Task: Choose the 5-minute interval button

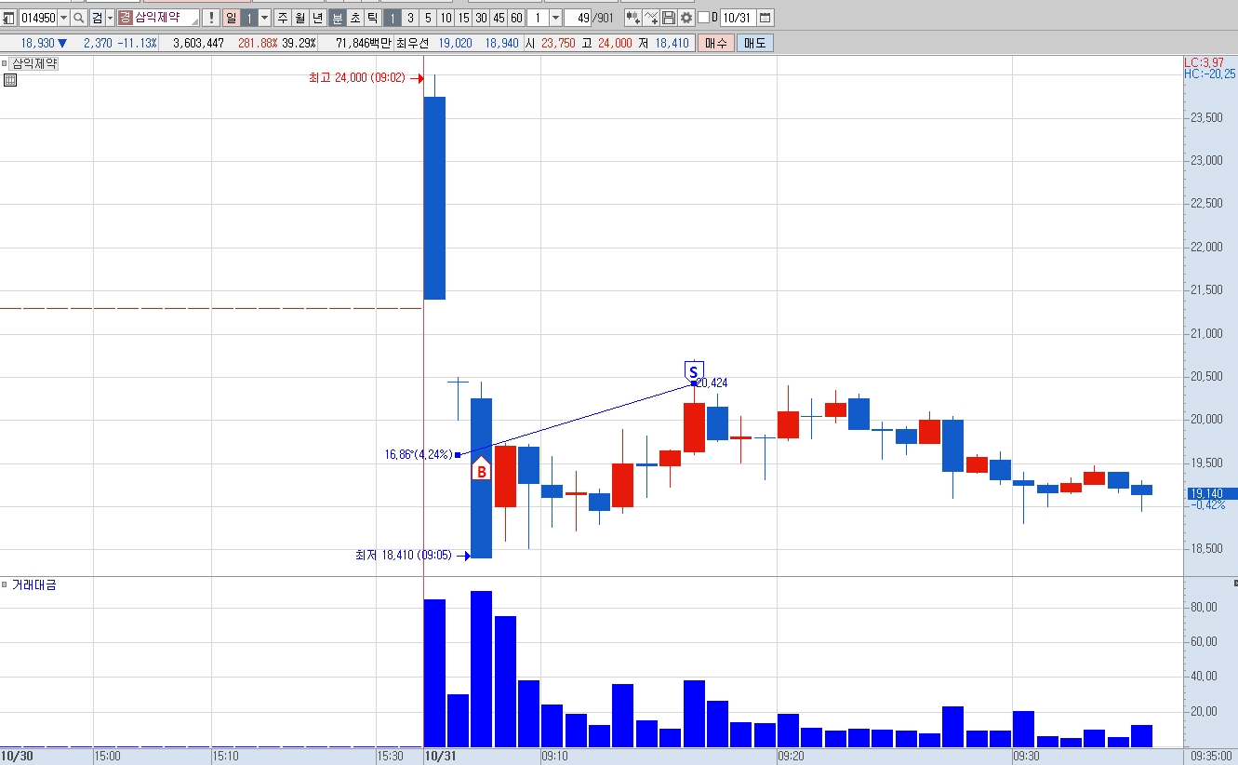Action: [428, 18]
